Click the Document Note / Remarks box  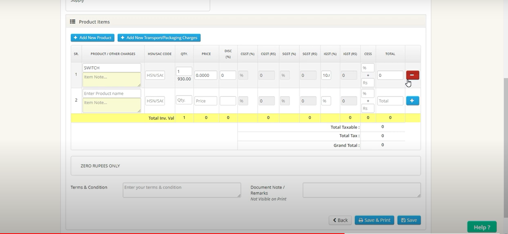pos(361,190)
